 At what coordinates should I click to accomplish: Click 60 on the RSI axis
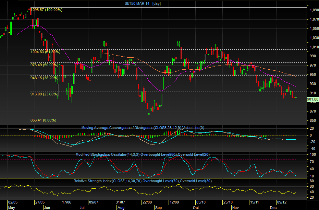312,186
